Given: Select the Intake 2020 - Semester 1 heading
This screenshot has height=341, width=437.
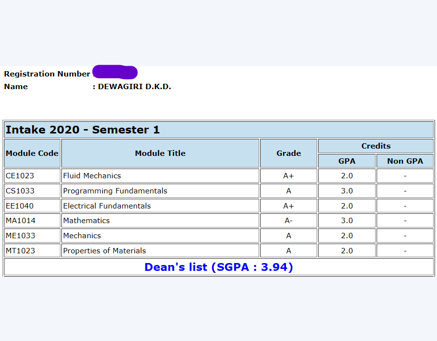Looking at the screenshot, I should coord(82,130).
